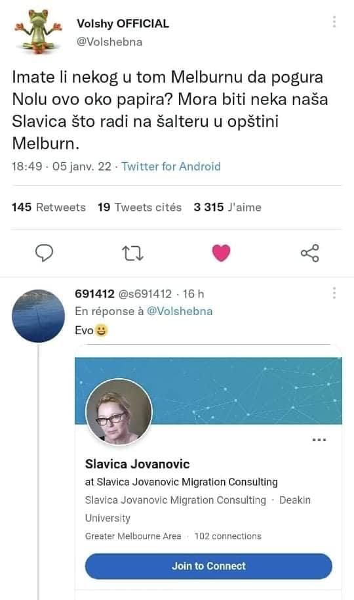View the 145 Retweets list
Image resolution: width=354 pixels, height=600 pixels.
tap(49, 207)
